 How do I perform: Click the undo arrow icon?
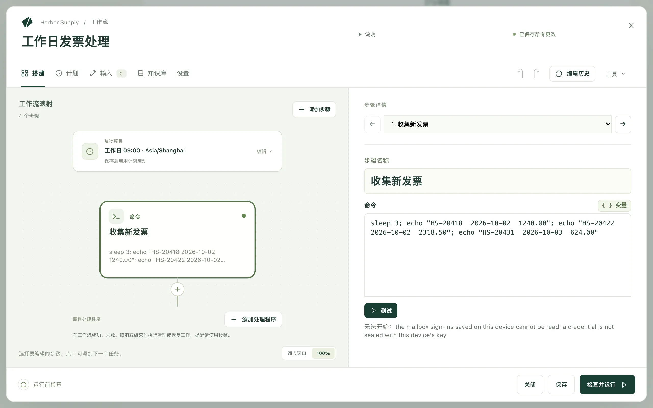521,73
